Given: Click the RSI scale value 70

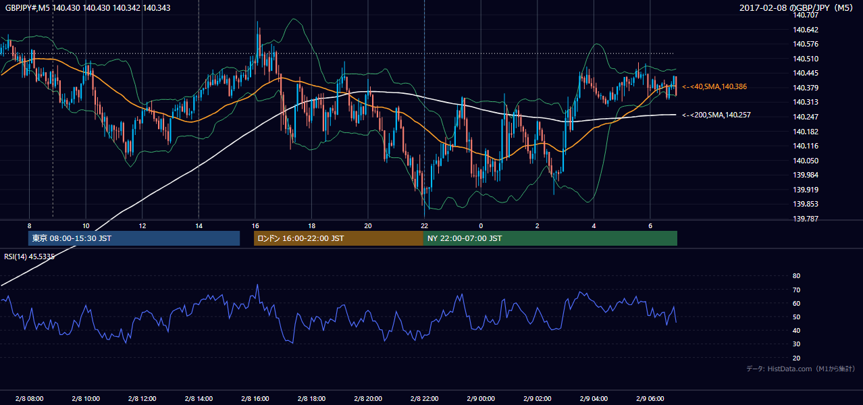Looking at the screenshot, I should point(796,290).
